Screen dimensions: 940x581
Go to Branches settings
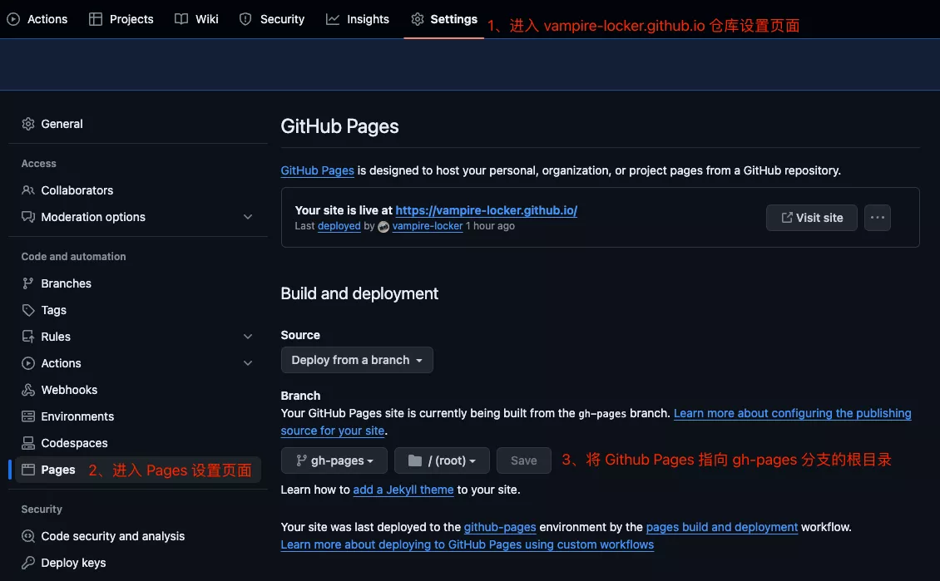pyautogui.click(x=138, y=283)
